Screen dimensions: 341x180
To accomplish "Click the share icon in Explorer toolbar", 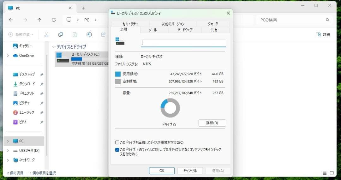I will pyautogui.click(x=103, y=34).
